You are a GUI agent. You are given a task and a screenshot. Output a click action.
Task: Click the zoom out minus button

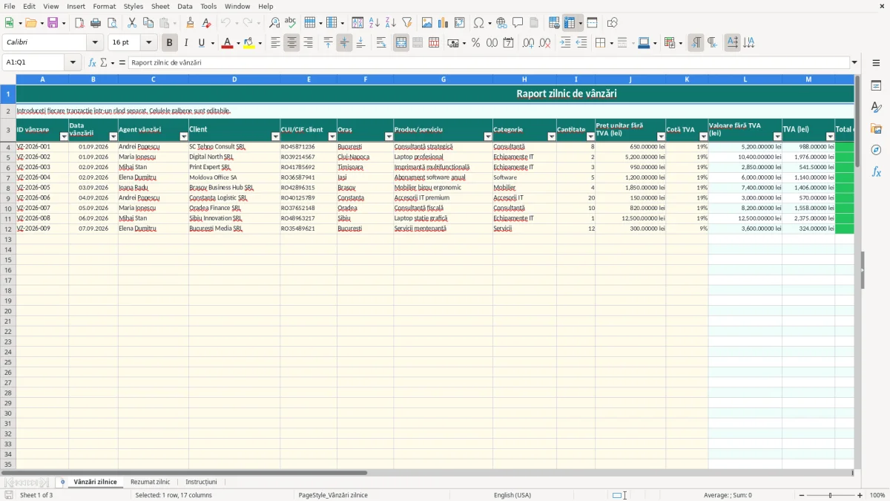[x=802, y=495]
